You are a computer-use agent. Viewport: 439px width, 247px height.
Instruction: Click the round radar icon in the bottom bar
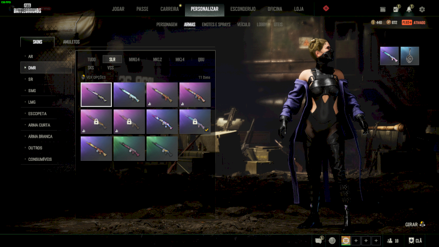pos(332,240)
